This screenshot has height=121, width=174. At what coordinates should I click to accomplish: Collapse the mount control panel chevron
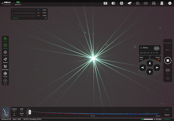click(x=135, y=47)
